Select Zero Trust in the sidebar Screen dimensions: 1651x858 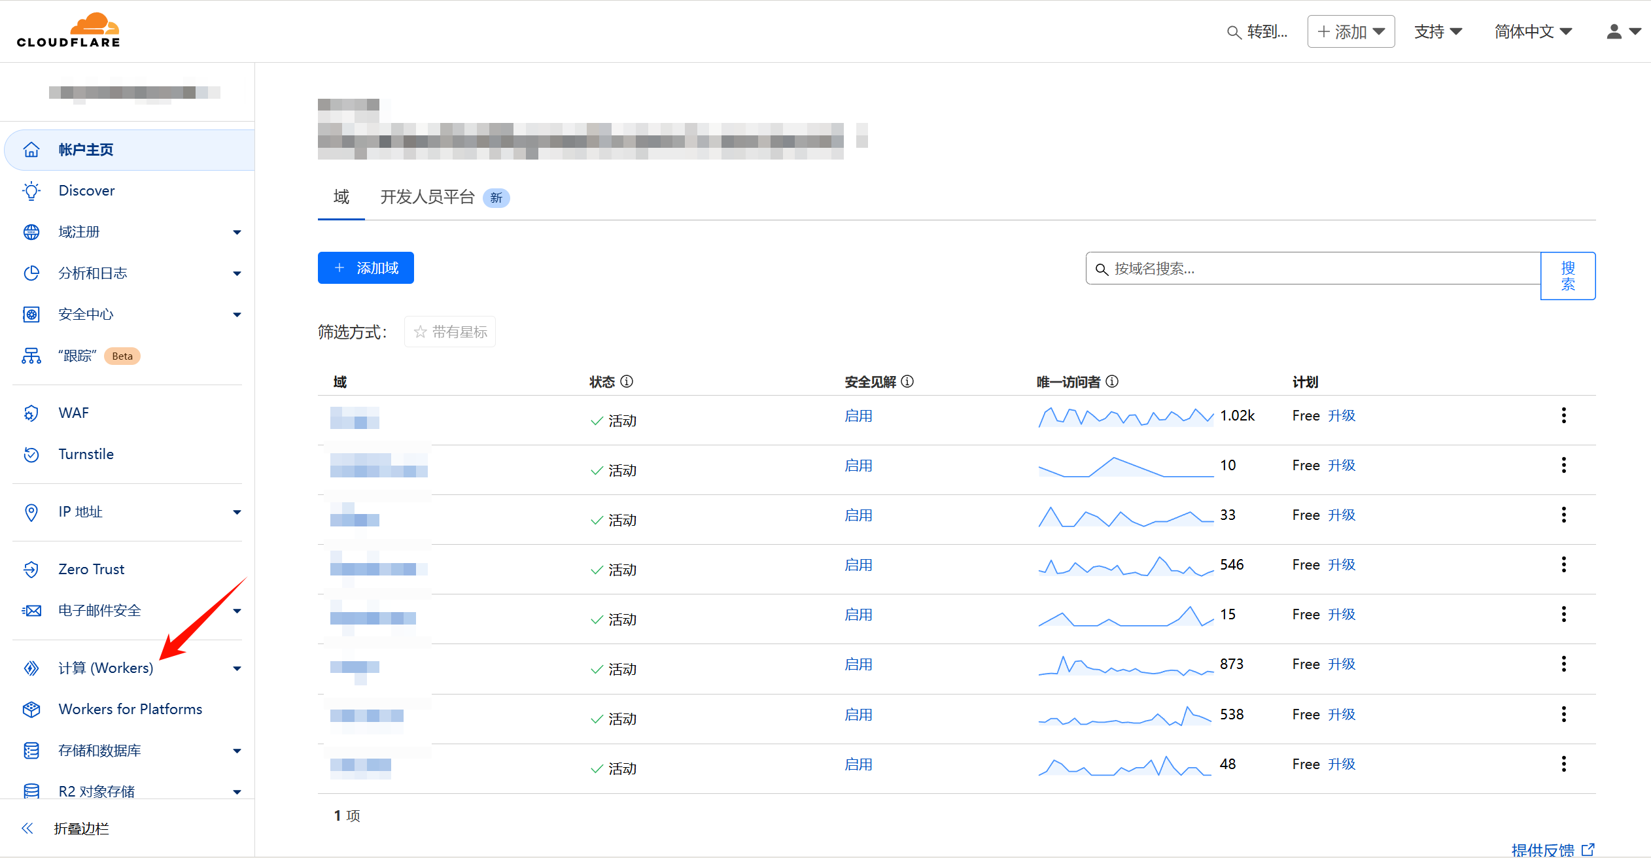(91, 570)
